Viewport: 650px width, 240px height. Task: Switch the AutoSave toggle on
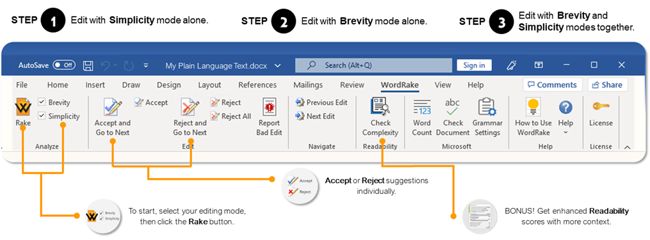(x=64, y=65)
